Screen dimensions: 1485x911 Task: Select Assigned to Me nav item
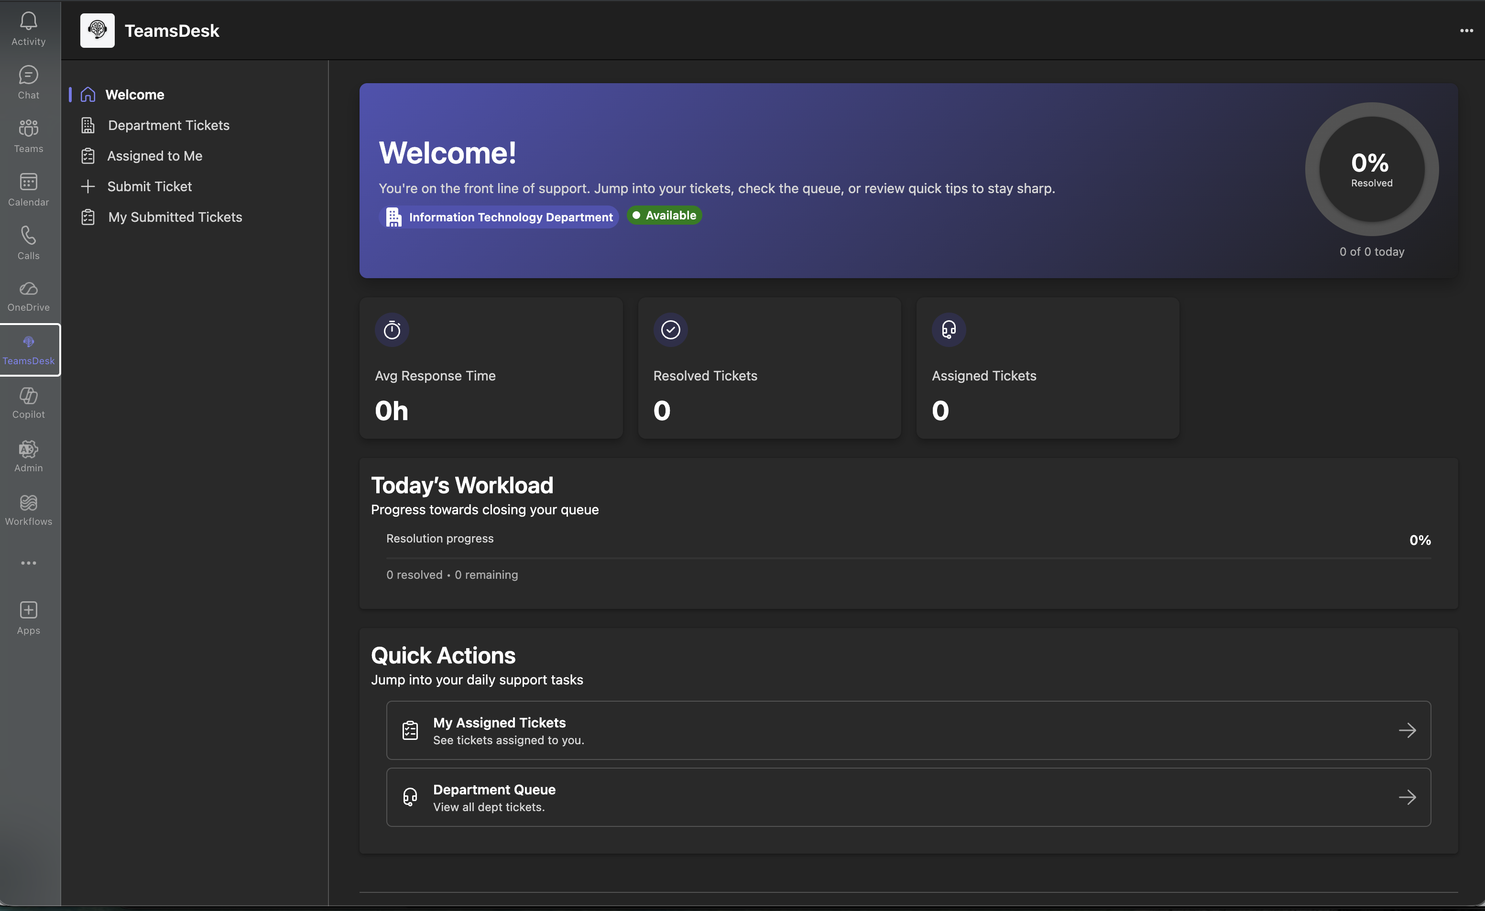click(x=154, y=156)
